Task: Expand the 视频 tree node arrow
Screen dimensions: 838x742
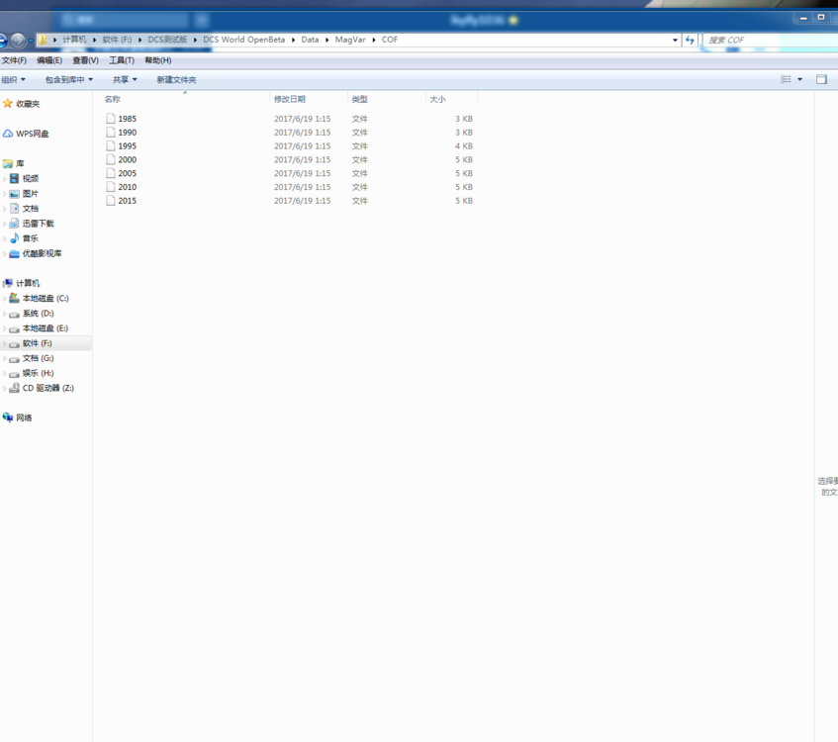Action: pyautogui.click(x=5, y=178)
